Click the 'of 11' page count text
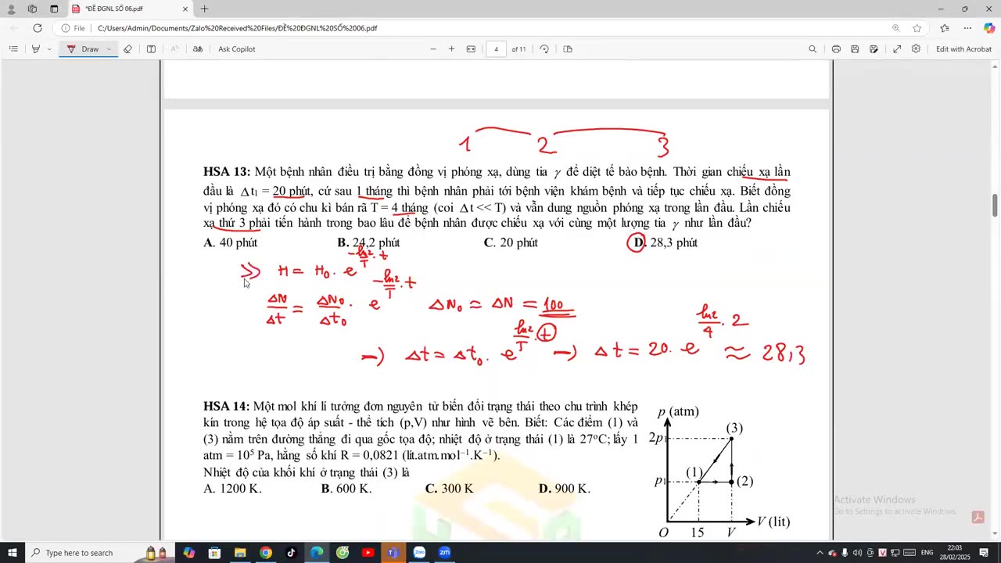1001x563 pixels. (518, 48)
